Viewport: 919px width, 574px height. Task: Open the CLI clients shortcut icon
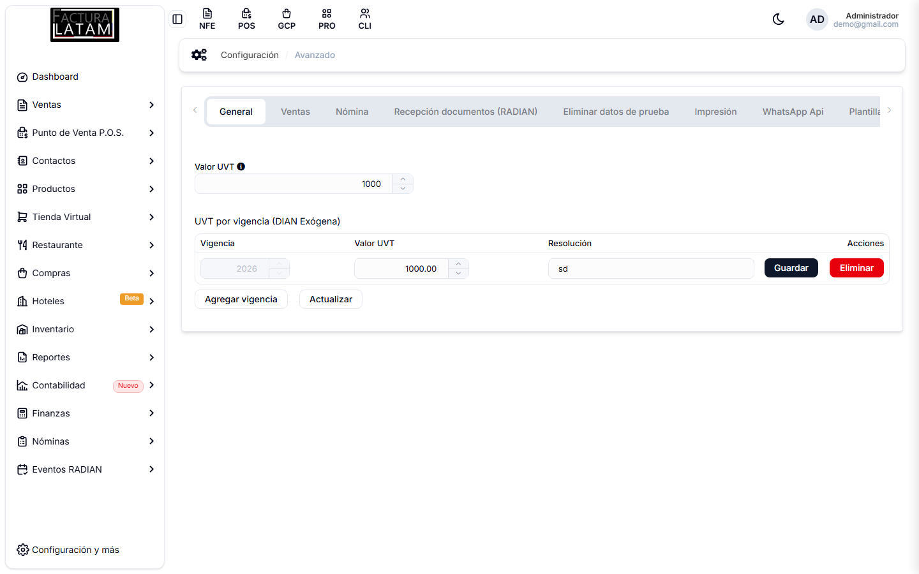coord(365,19)
